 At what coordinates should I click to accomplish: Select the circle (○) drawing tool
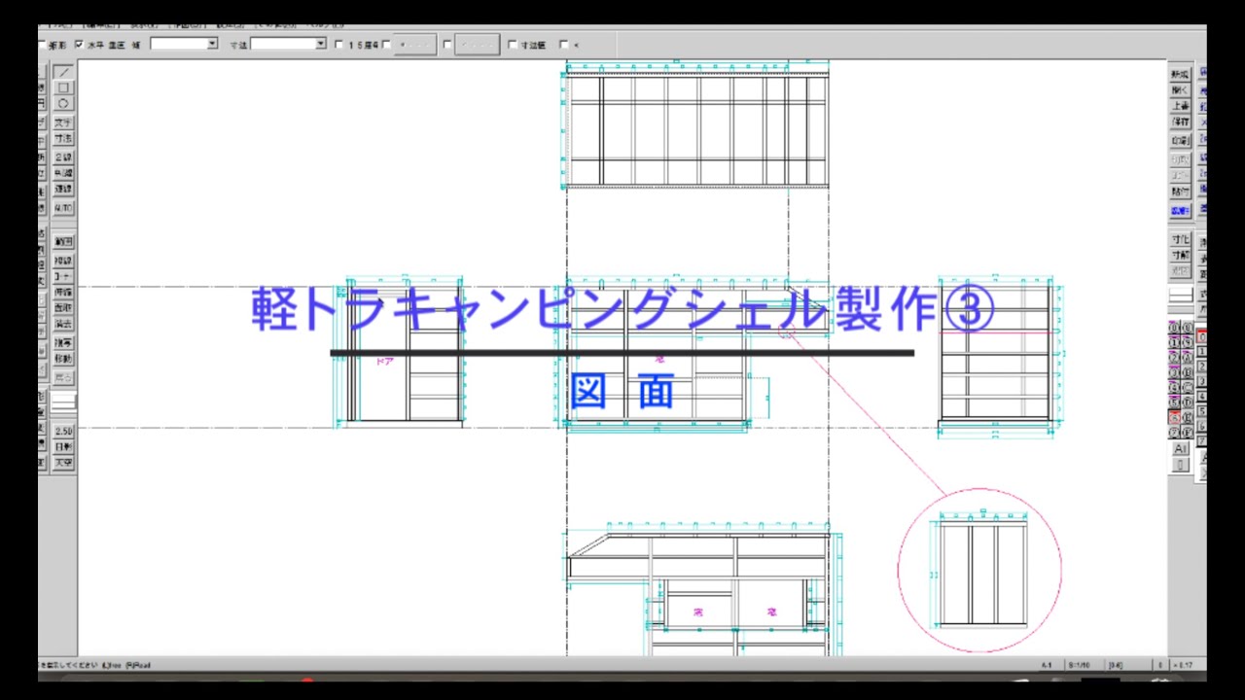[63, 103]
